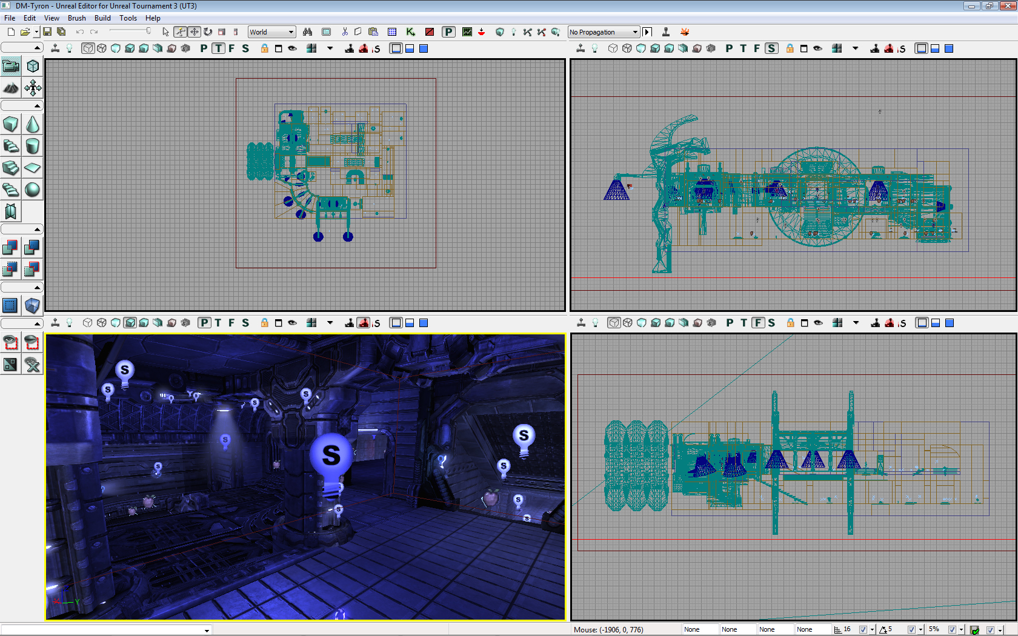Open the View menu
Image resolution: width=1018 pixels, height=636 pixels.
click(x=52, y=18)
